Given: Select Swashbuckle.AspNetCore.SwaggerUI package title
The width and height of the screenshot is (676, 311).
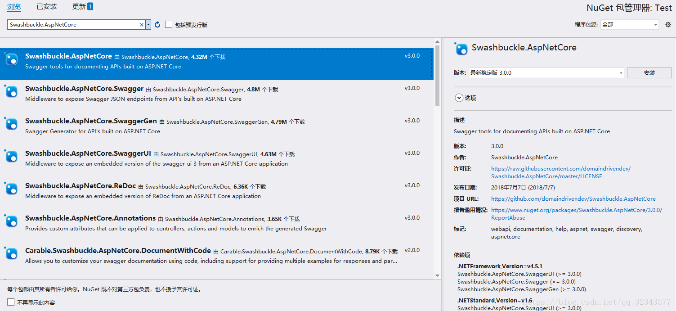Looking at the screenshot, I should point(88,153).
